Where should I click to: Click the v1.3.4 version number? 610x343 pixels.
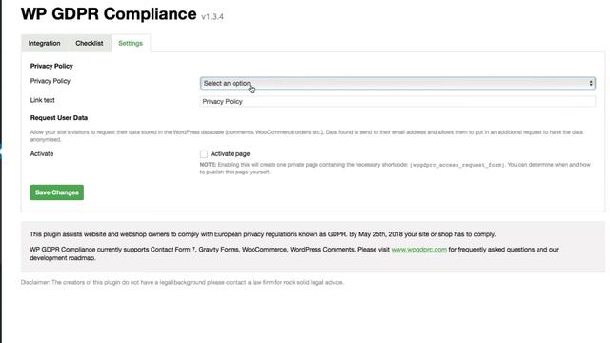(x=213, y=17)
